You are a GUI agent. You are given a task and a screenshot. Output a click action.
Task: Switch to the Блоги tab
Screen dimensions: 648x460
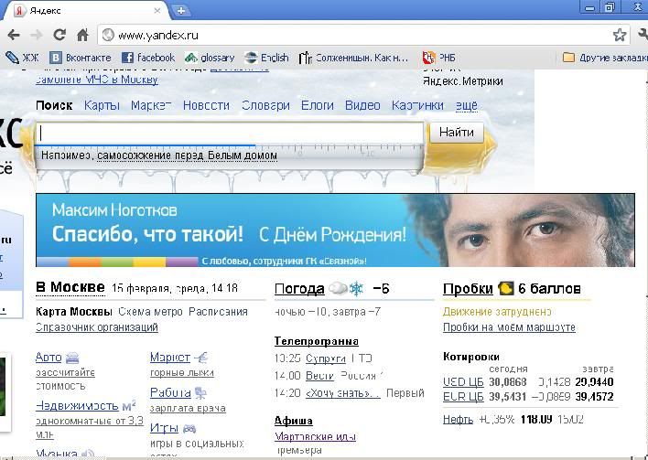coord(318,106)
